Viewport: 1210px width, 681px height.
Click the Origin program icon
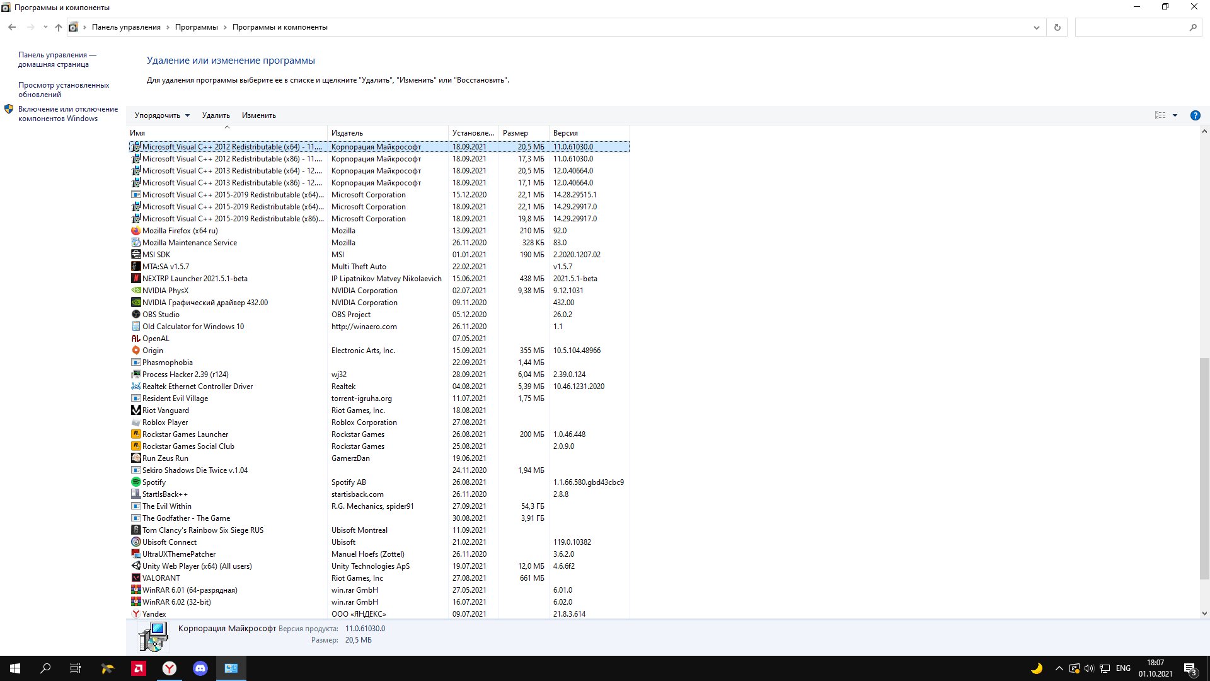pyautogui.click(x=135, y=351)
